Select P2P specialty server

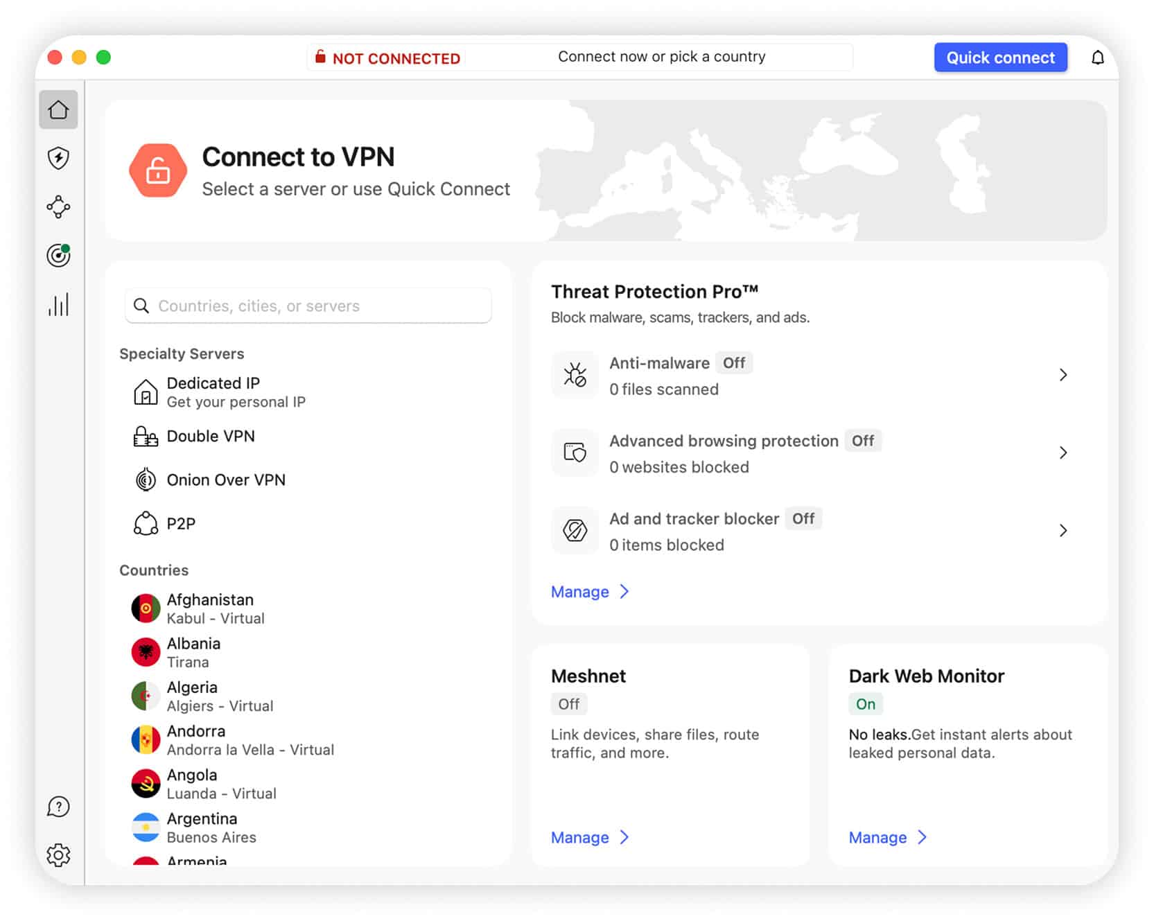point(308,523)
